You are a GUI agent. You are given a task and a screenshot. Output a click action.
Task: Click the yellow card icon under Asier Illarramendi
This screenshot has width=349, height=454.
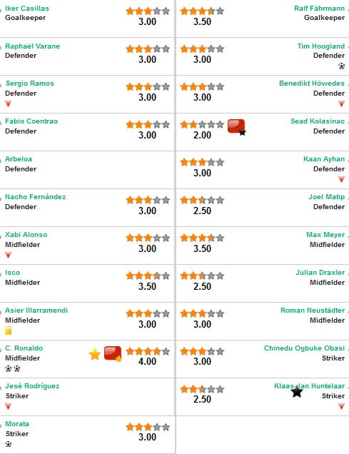(8, 331)
